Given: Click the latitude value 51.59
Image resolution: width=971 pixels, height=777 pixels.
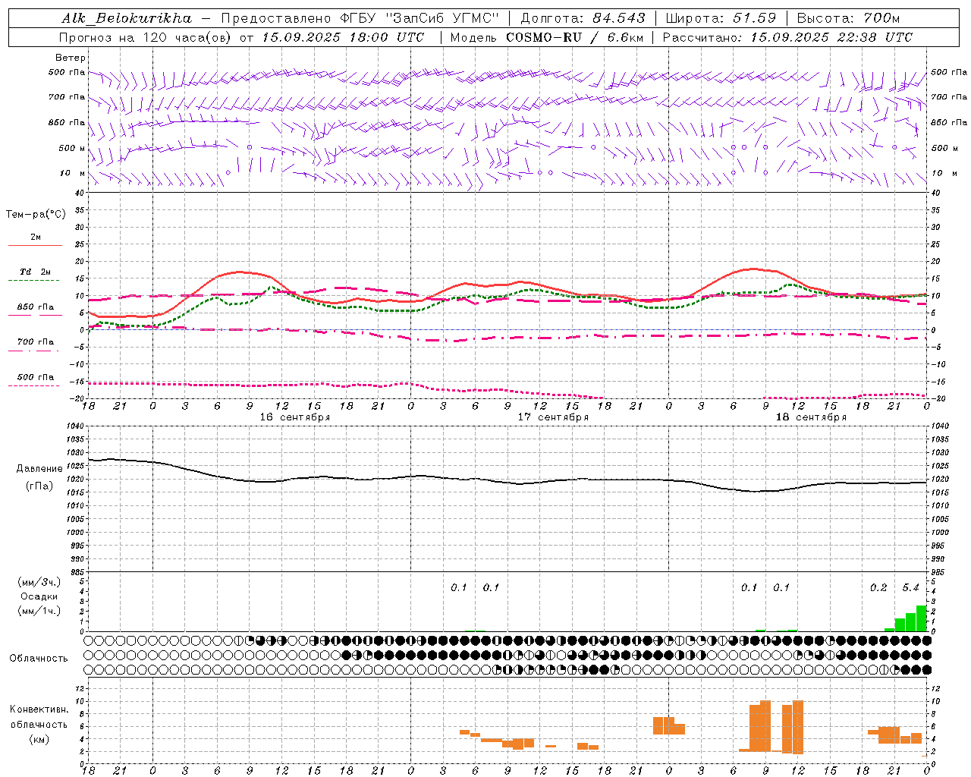Looking at the screenshot, I should point(754,18).
